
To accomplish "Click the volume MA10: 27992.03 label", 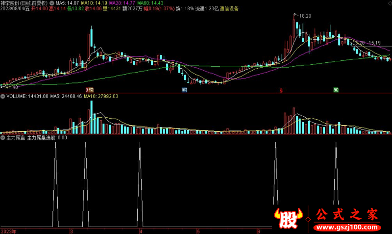I will [x=101, y=96].
